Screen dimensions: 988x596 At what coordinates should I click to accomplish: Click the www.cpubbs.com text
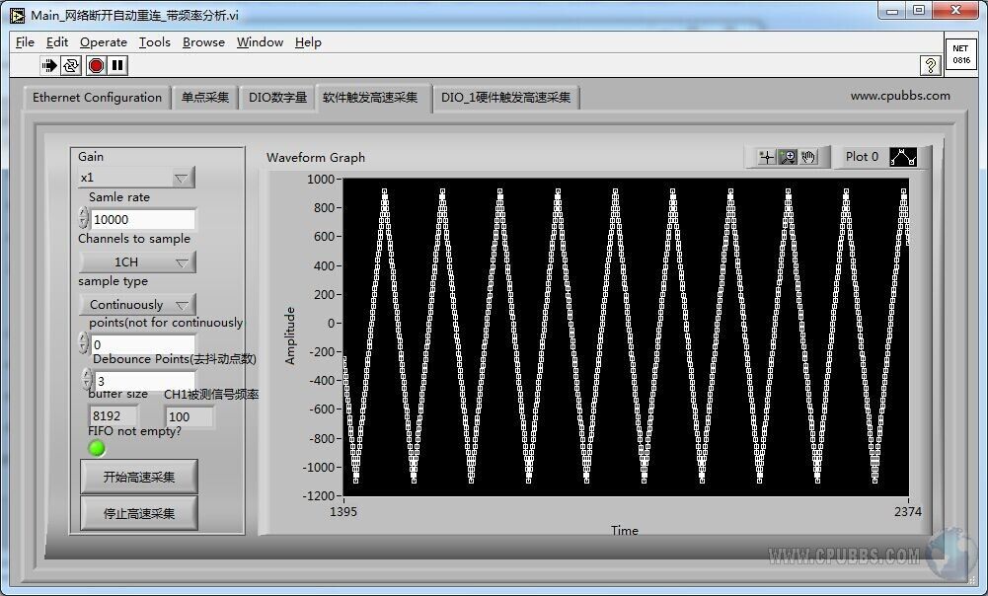pyautogui.click(x=900, y=96)
